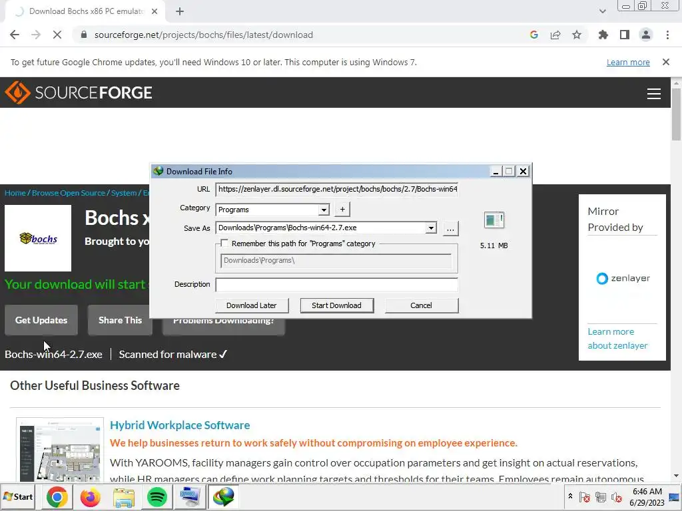
Task: Click Get Updates button
Action: point(41,320)
